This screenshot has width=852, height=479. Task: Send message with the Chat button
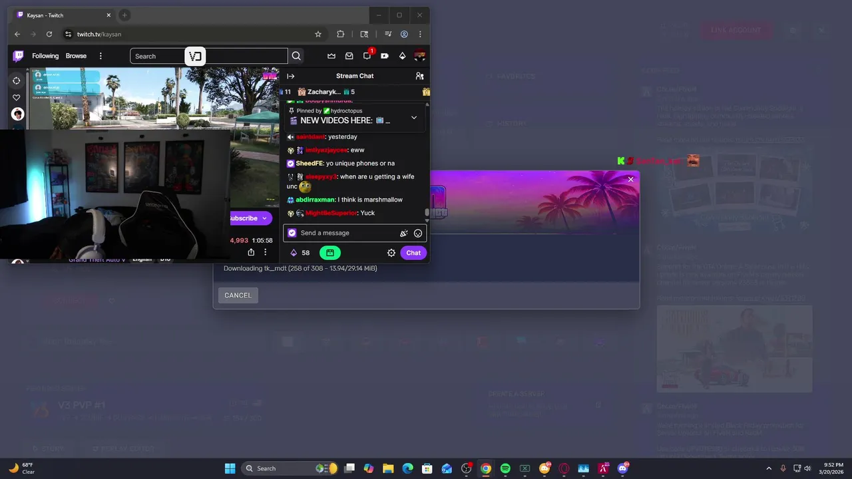point(413,253)
